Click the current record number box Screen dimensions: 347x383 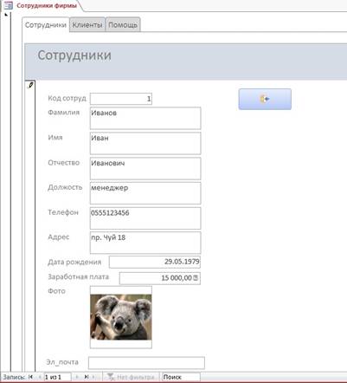click(x=57, y=377)
